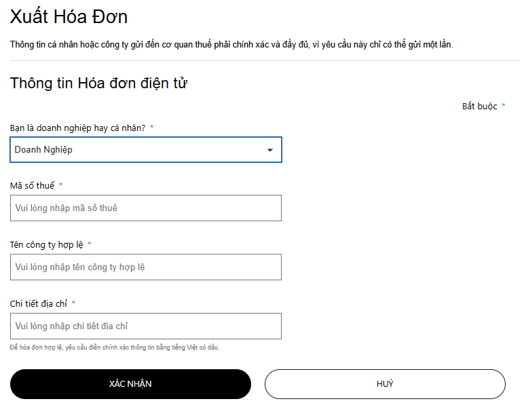Click the asterisk next to Bắt buộc
Image resolution: width=526 pixels, height=414 pixels.
pyautogui.click(x=504, y=107)
